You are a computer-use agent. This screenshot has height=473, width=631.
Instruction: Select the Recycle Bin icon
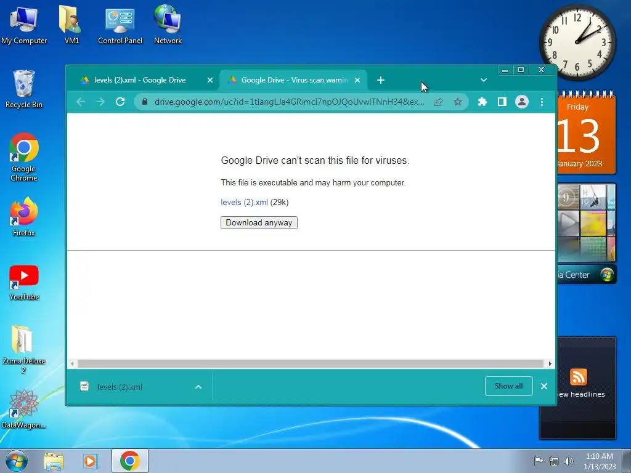click(24, 89)
